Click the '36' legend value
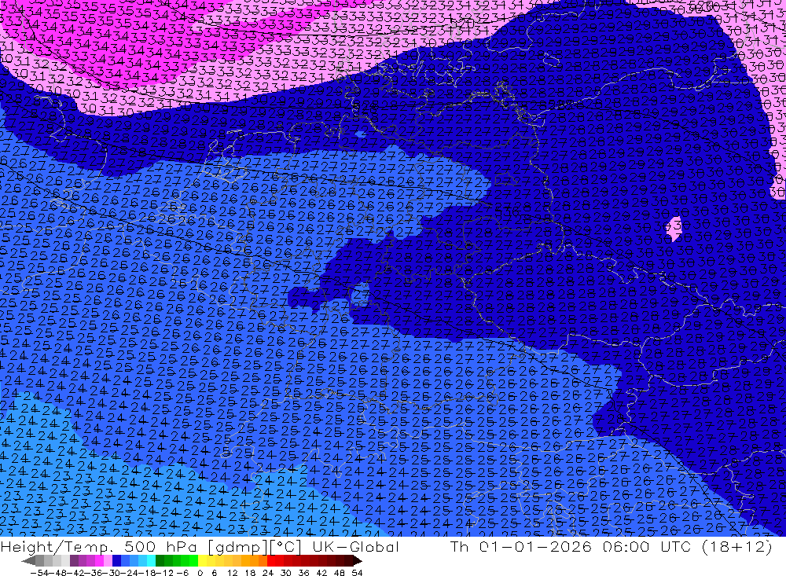Viewport: 786px width, 576px height. [303, 573]
